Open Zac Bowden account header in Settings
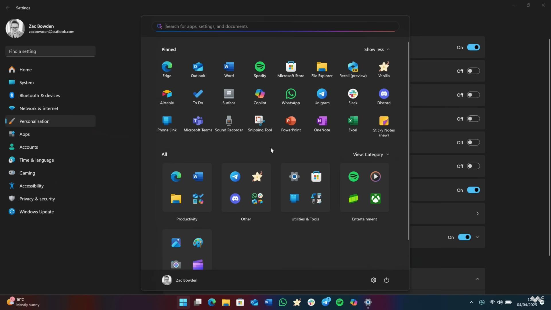This screenshot has height=310, width=551. coord(40,28)
